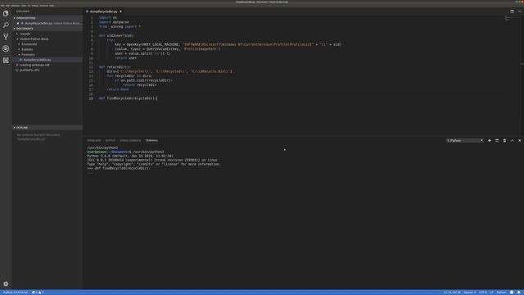Click the 'import optparse' line
Screen dimensions: 524x295
point(114,22)
